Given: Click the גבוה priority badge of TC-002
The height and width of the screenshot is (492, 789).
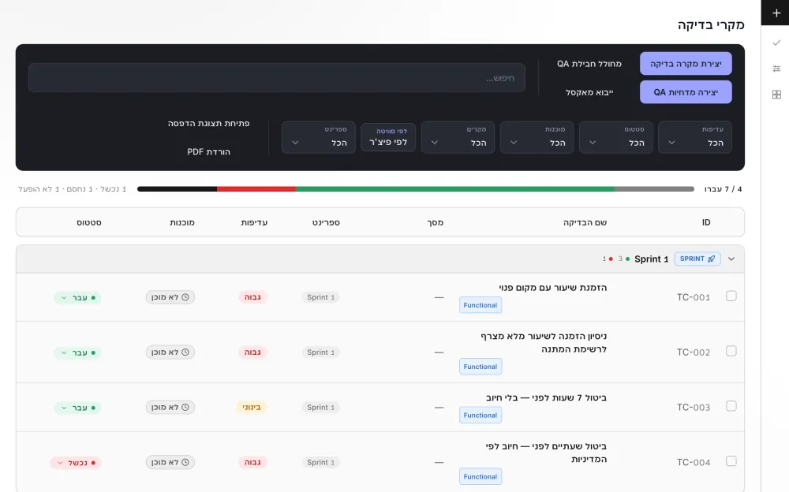Looking at the screenshot, I should [x=252, y=352].
